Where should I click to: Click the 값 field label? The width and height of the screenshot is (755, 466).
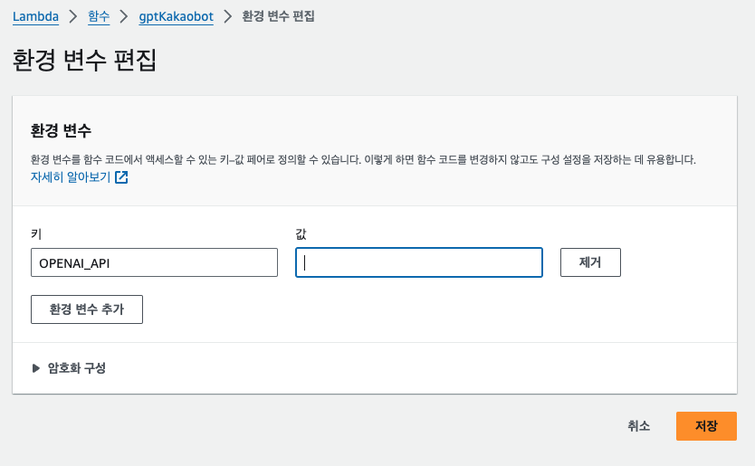tap(301, 234)
